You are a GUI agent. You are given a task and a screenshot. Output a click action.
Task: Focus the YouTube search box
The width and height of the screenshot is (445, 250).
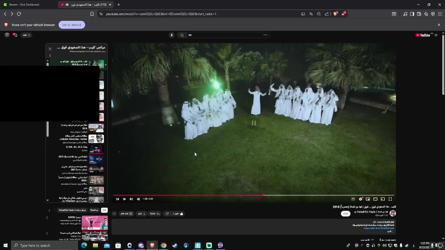(x=228, y=35)
